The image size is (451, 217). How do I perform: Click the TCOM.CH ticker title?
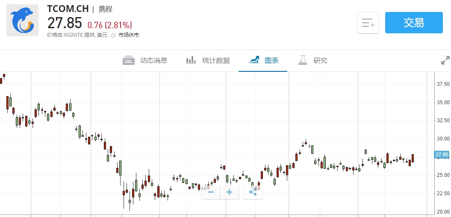[68, 9]
